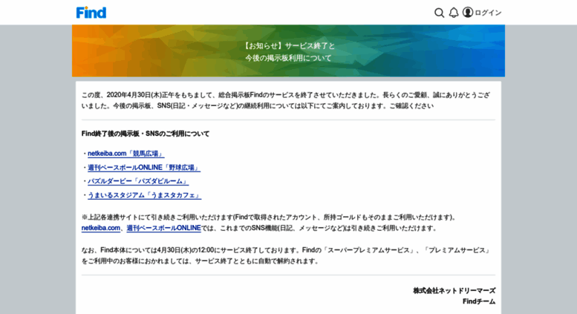Open パズルダービー「パズダビルーム」 link

click(138, 181)
